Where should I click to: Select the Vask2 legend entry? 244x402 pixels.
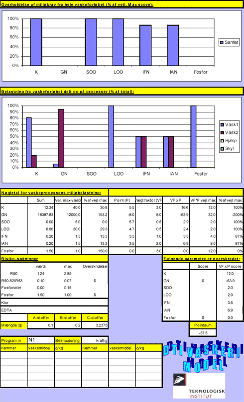pos(230,132)
